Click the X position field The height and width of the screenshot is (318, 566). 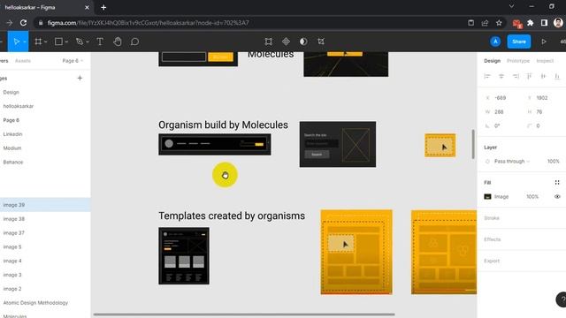pos(501,98)
